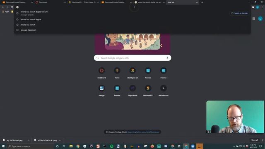Open the Google Doodle image
This screenshot has width=265, height=149.
[x=132, y=41]
